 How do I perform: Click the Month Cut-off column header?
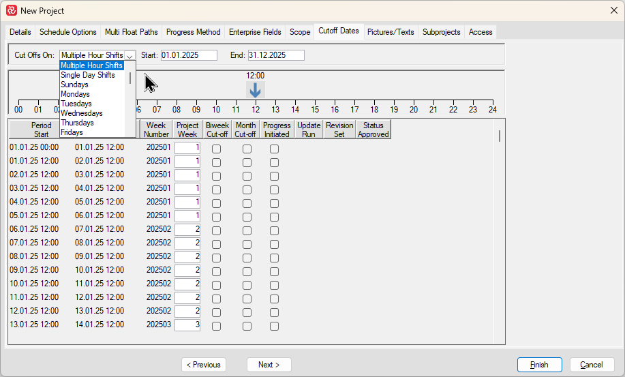(245, 130)
